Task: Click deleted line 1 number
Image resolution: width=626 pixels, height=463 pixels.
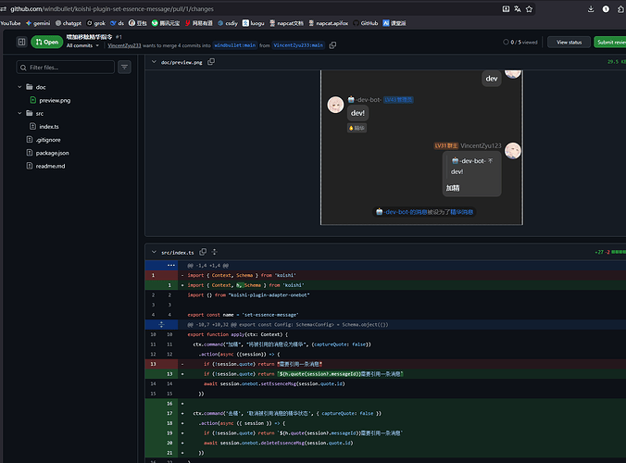Action: (x=154, y=275)
